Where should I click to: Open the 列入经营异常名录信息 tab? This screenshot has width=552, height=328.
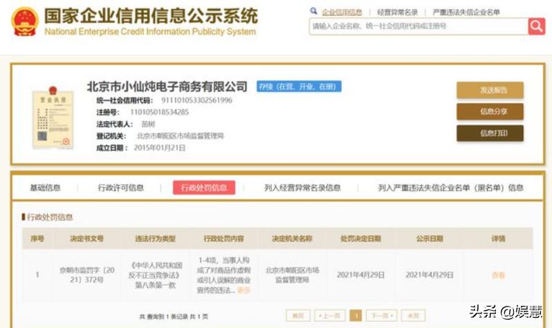pyautogui.click(x=302, y=188)
